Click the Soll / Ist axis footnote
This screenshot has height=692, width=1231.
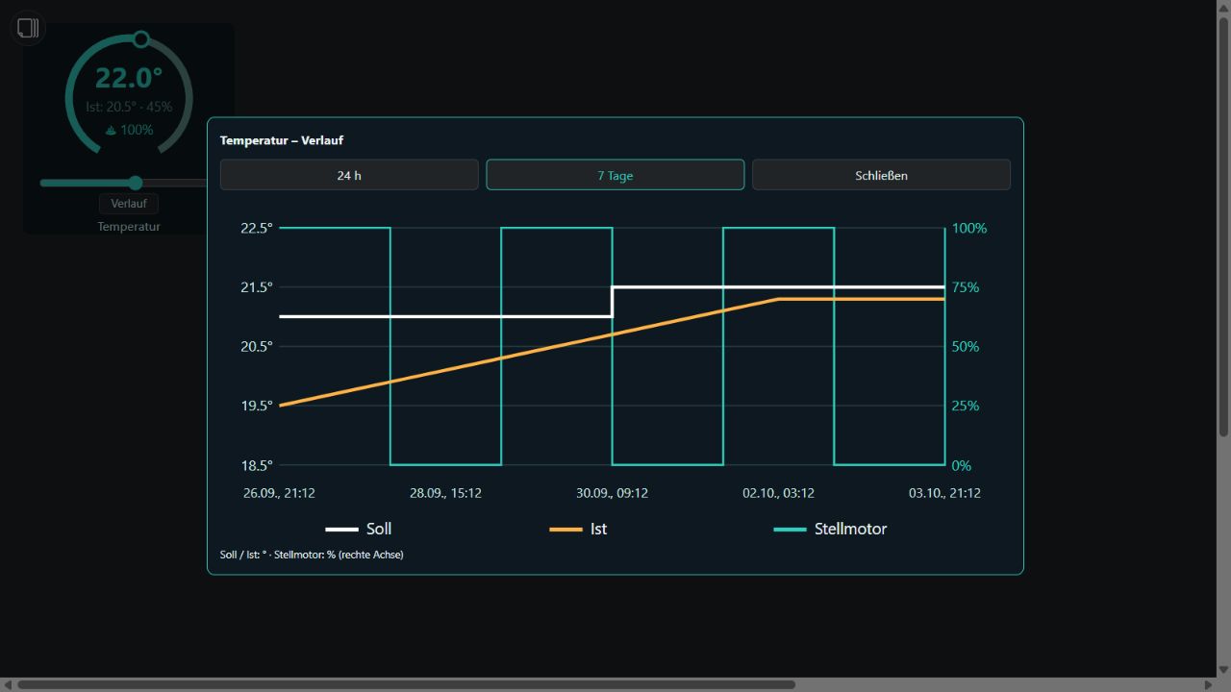pos(312,555)
